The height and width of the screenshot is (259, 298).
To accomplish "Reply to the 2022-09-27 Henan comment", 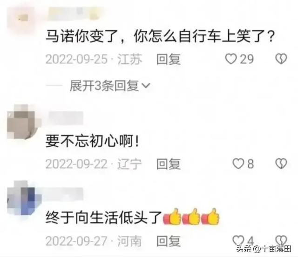I will 169,241.
